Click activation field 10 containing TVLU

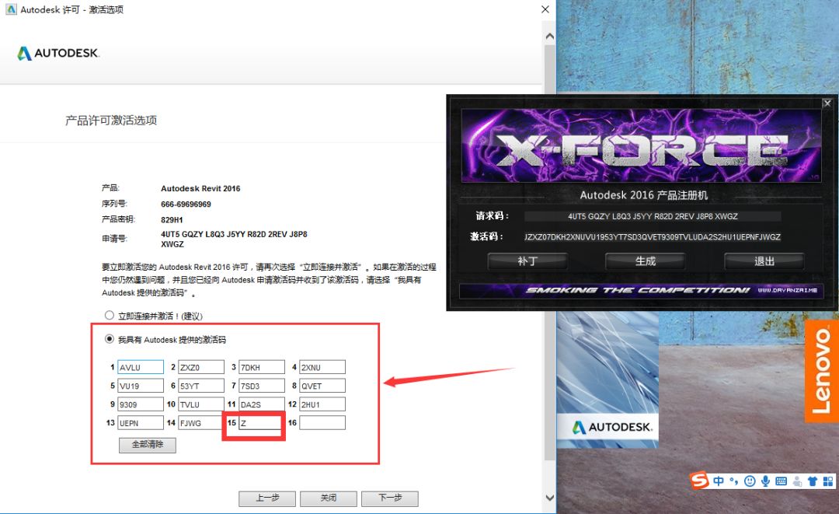pyautogui.click(x=201, y=404)
